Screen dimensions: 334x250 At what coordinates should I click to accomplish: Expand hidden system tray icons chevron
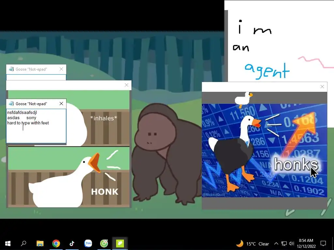(x=276, y=243)
